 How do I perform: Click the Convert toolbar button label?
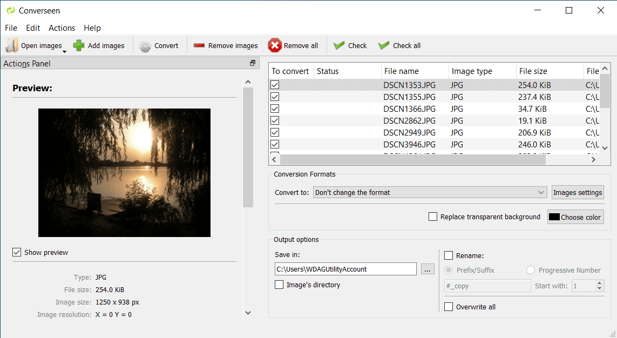coord(166,46)
